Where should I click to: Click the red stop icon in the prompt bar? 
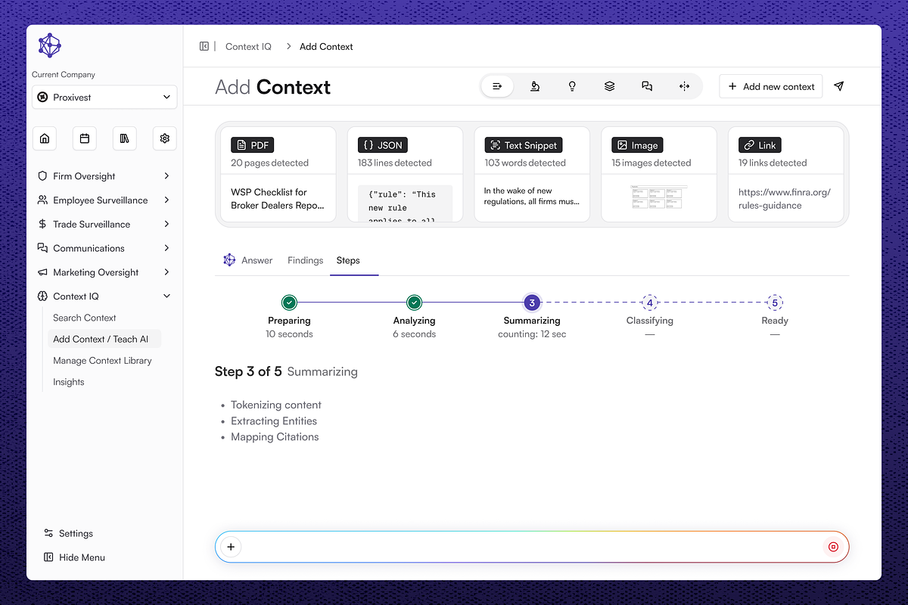click(x=833, y=547)
